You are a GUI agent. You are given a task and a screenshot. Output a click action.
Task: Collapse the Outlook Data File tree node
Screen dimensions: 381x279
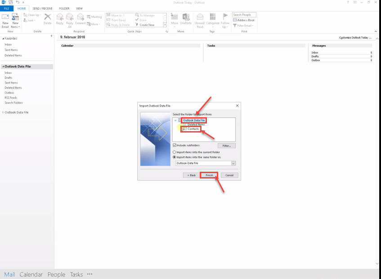coord(175,120)
